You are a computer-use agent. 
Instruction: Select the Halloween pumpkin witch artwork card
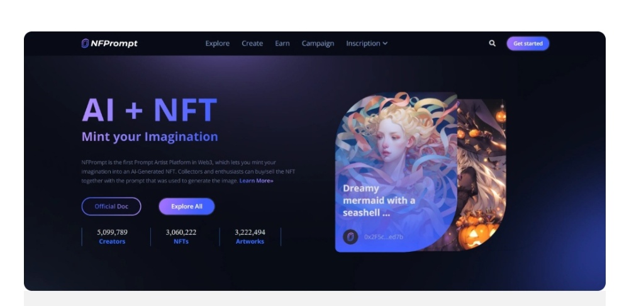pos(481,174)
